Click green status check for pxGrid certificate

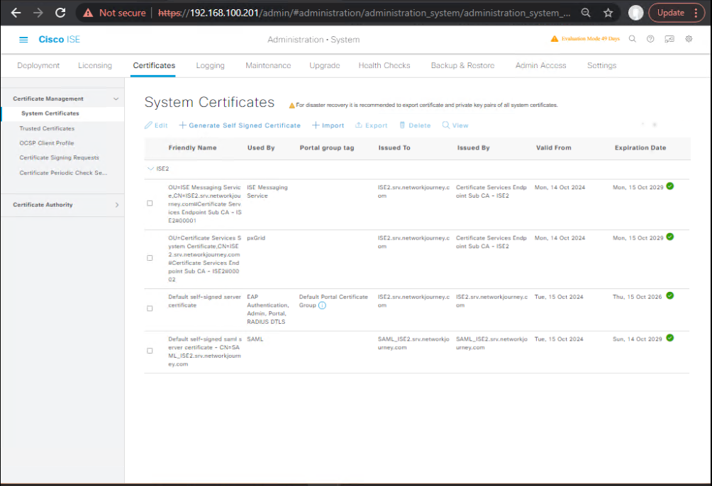click(x=669, y=237)
